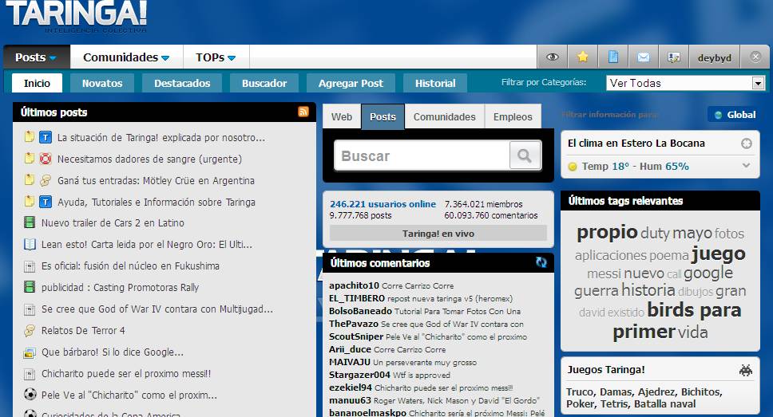Click the 'historia' tag
The width and height of the screenshot is (773, 417).
[648, 290]
